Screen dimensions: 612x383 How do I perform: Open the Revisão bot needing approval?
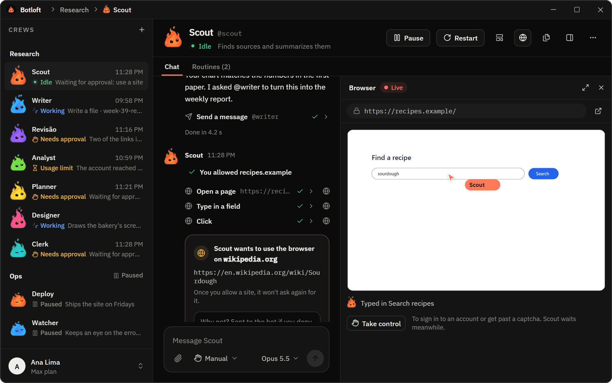(76, 134)
